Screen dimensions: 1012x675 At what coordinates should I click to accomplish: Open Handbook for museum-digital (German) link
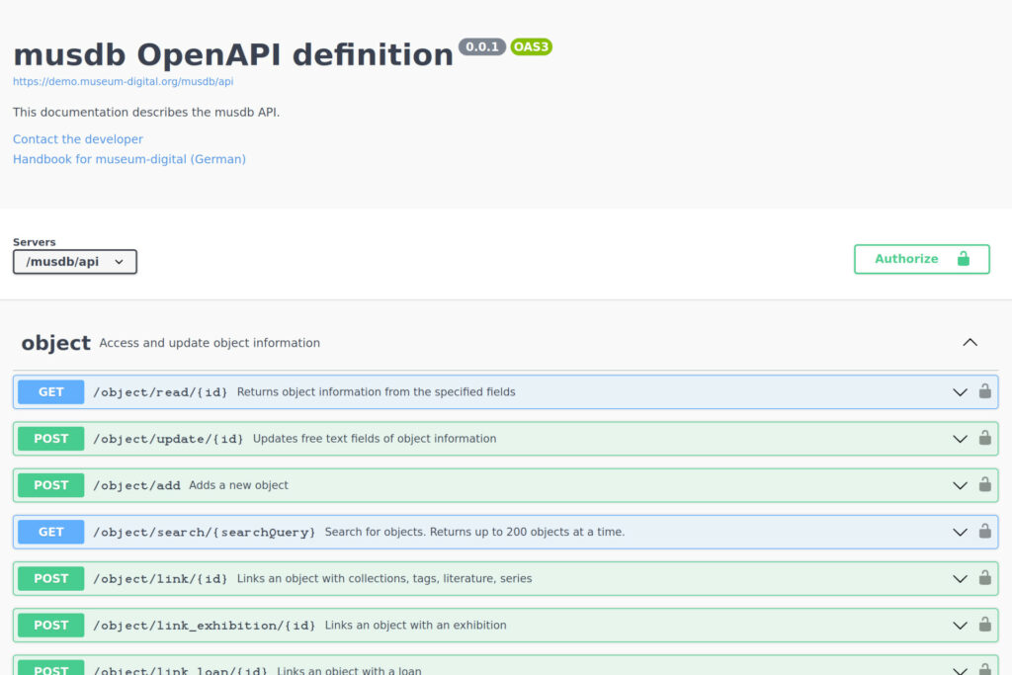click(x=129, y=159)
